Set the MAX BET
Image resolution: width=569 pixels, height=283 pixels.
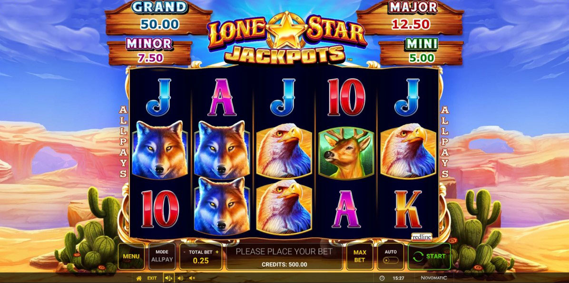click(360, 256)
